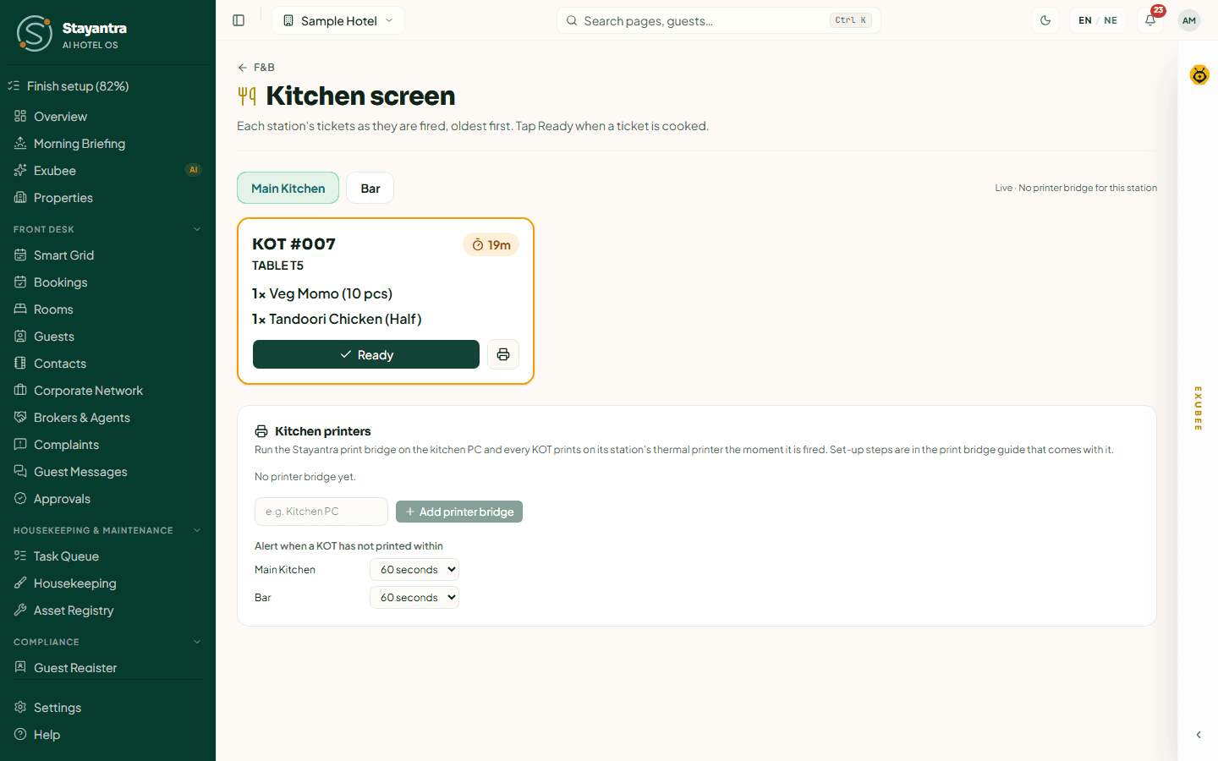Switch language to NE

click(x=1111, y=20)
